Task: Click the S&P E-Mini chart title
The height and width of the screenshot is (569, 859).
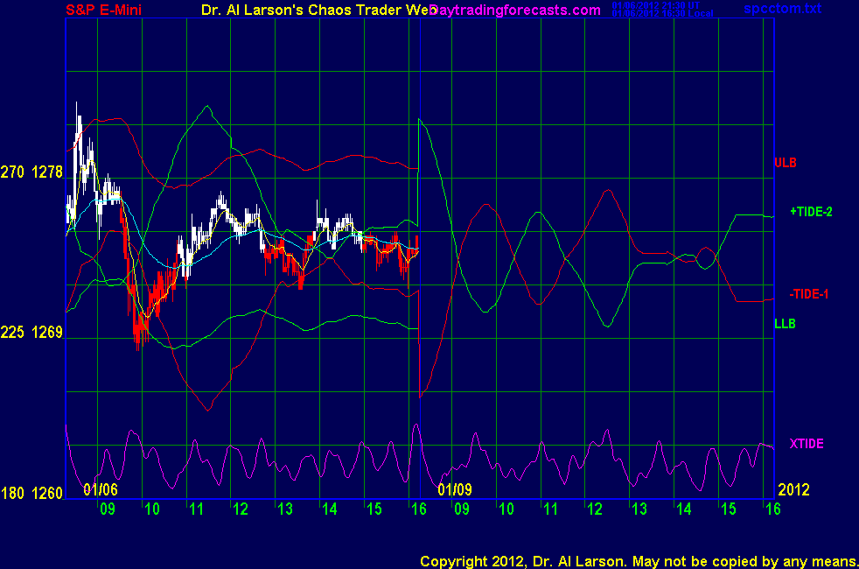Action: pyautogui.click(x=104, y=11)
